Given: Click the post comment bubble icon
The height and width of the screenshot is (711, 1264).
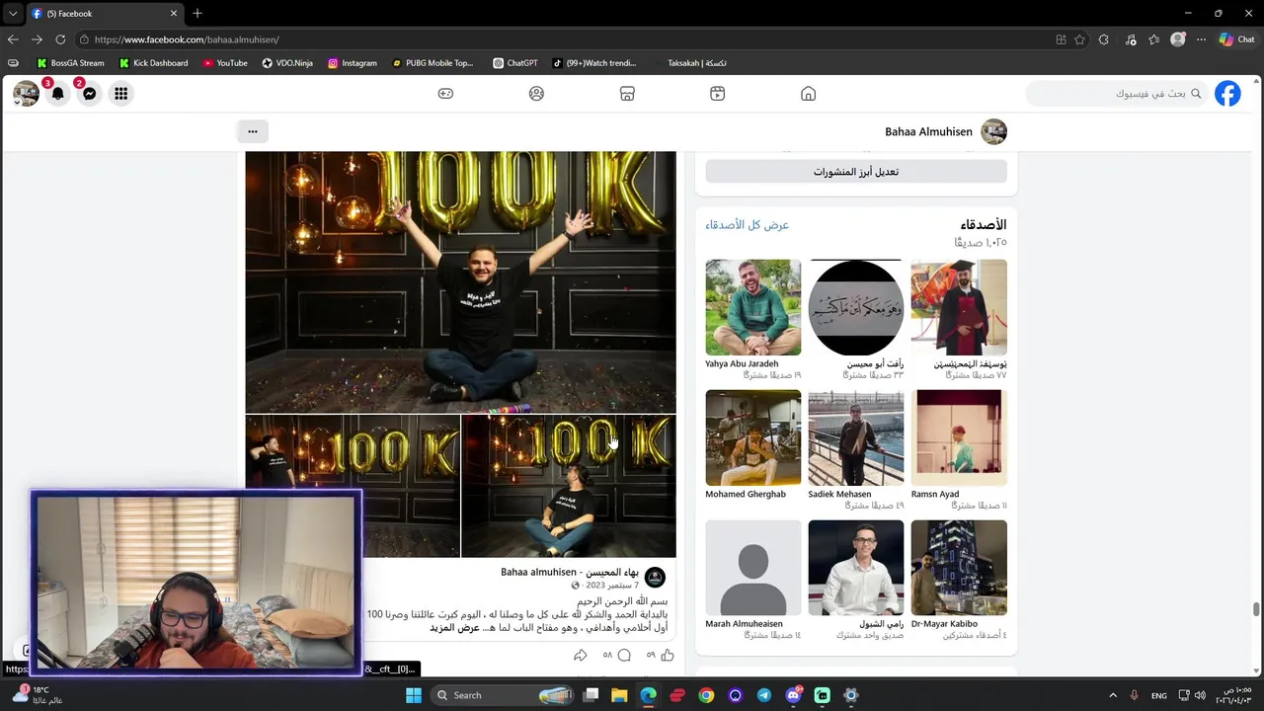Looking at the screenshot, I should (623, 655).
